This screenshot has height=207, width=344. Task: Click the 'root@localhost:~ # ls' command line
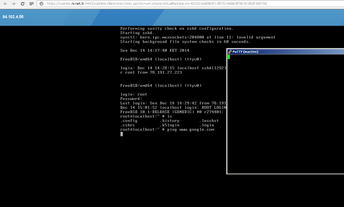coord(146,116)
